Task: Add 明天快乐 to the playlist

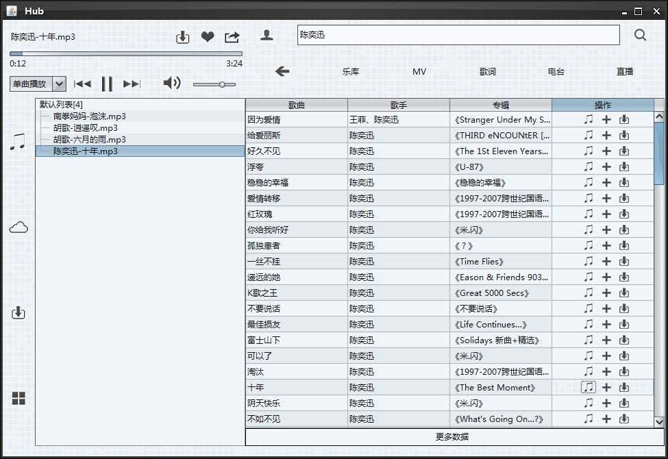Action: tap(606, 404)
